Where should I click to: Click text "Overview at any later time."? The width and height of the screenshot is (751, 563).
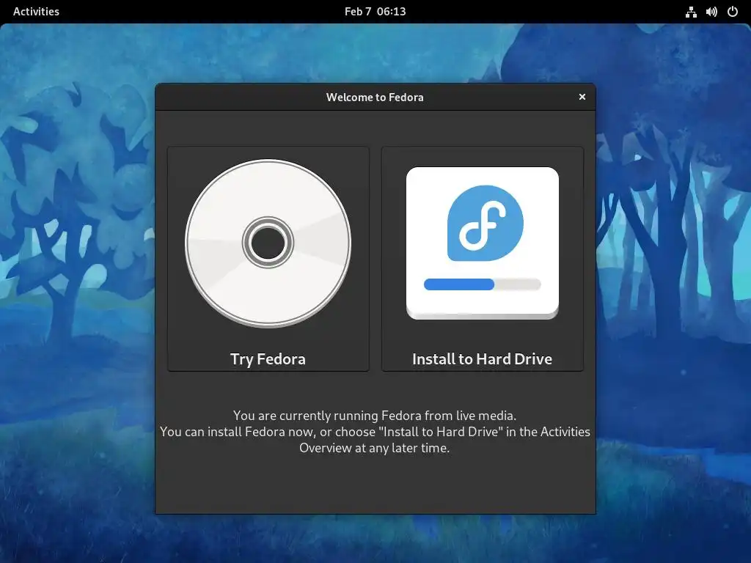click(375, 448)
